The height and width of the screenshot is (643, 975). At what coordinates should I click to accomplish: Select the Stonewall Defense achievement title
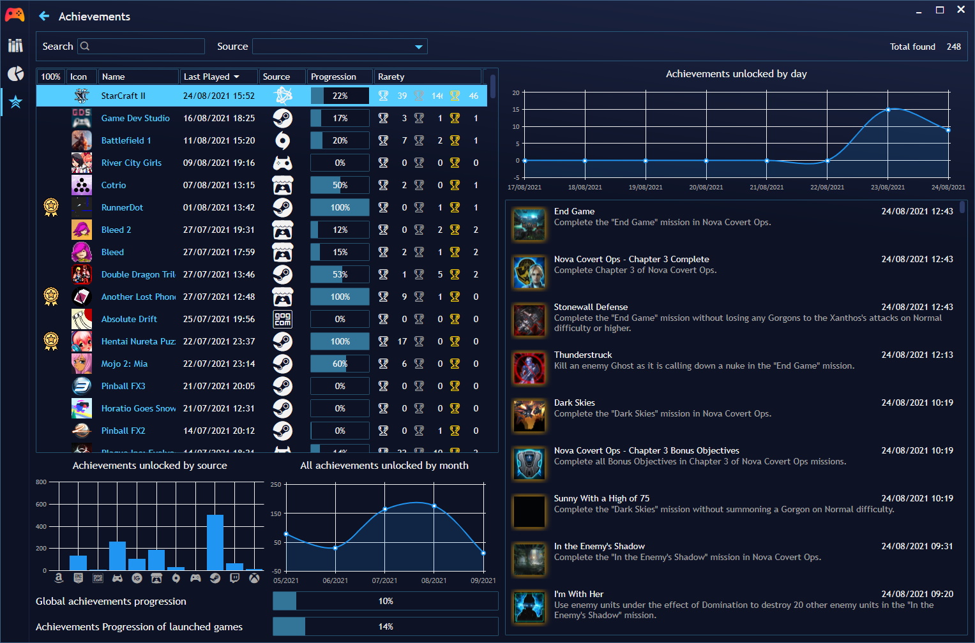591,307
